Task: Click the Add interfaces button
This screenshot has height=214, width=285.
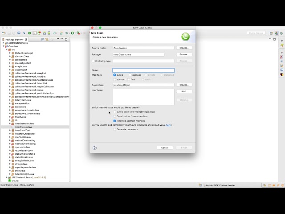Action: pos(184,91)
